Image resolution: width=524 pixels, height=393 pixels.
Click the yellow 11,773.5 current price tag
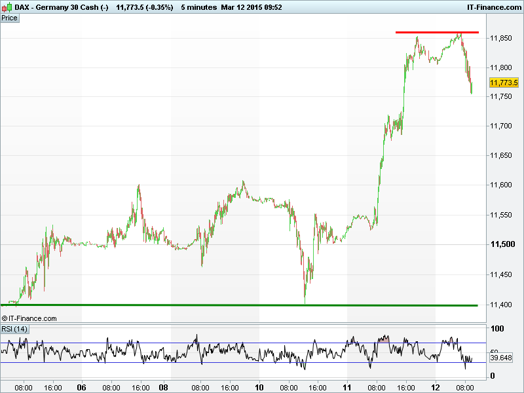504,83
